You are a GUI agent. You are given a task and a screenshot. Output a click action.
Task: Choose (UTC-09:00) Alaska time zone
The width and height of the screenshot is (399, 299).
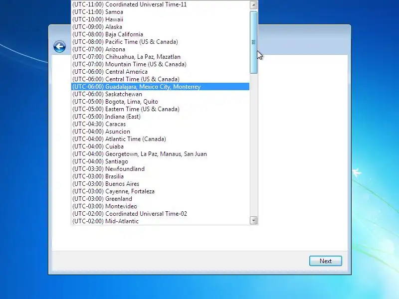tap(160, 27)
